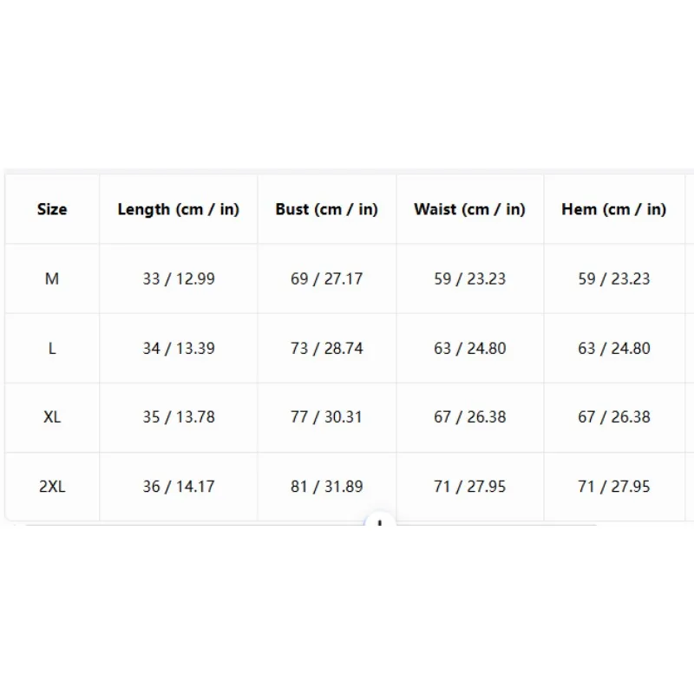Click the horizontal scrollbar under the table
The image size is (694, 694).
[311, 525]
